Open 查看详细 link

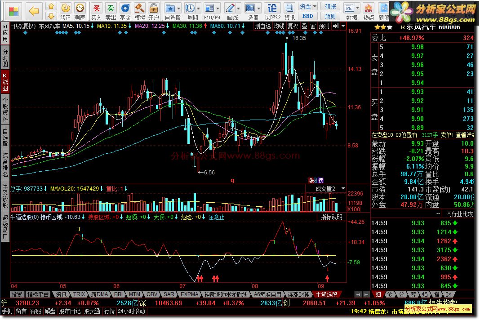(x=464, y=135)
